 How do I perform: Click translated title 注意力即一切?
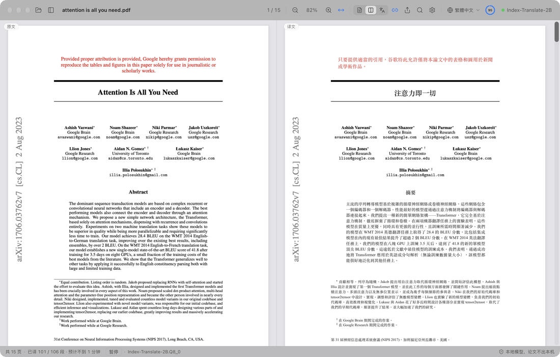click(x=414, y=93)
